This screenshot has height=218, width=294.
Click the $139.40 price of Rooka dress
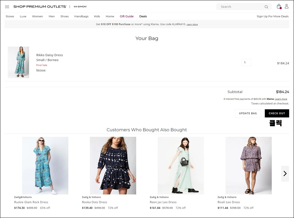[87, 208]
